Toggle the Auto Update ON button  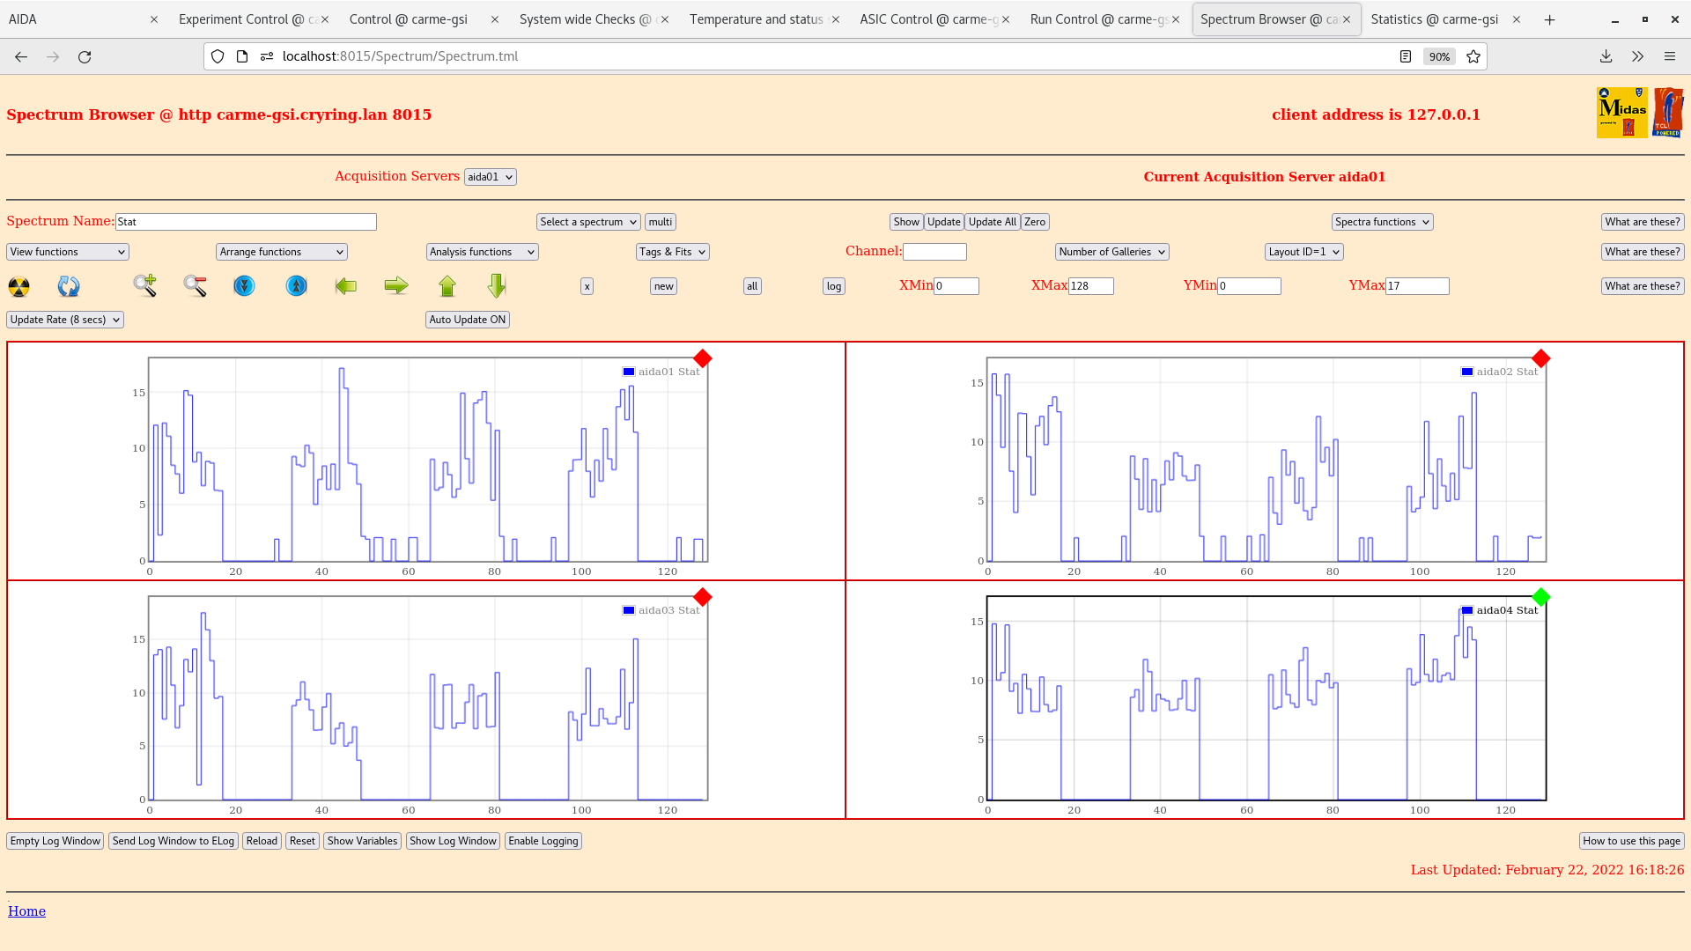click(468, 320)
